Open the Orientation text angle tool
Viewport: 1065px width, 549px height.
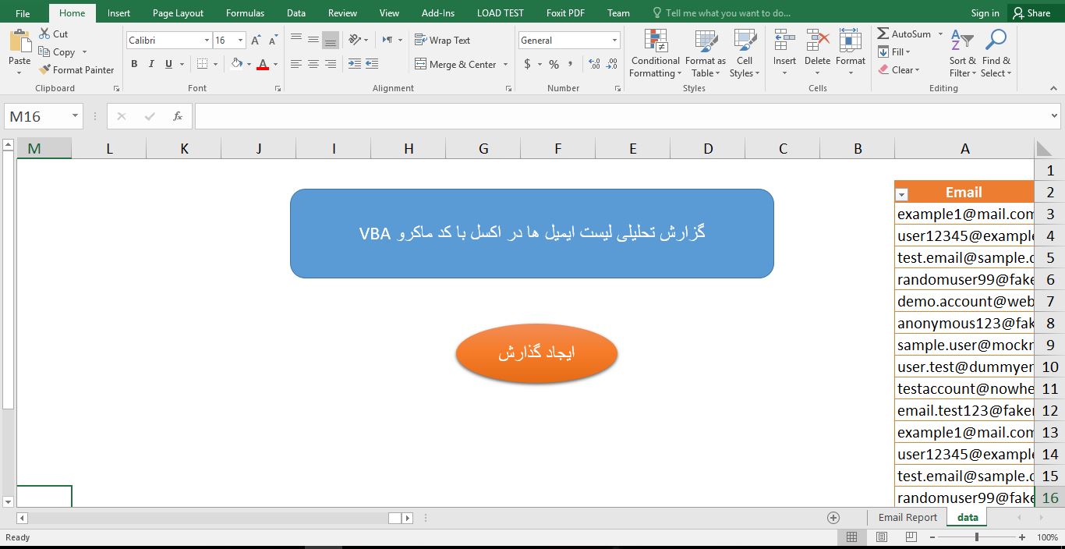pyautogui.click(x=356, y=40)
